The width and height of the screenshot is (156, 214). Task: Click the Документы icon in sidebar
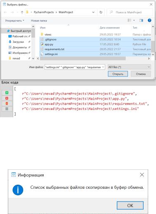(x=10, y=48)
